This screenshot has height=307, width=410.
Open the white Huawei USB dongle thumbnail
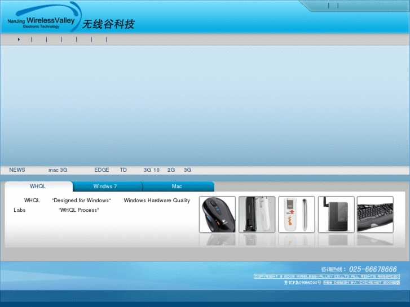297,215
